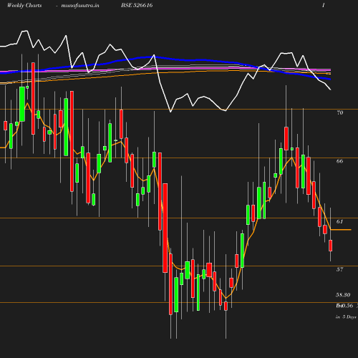Click the price label '70'
The width and height of the screenshot is (358, 358).
click(x=340, y=112)
